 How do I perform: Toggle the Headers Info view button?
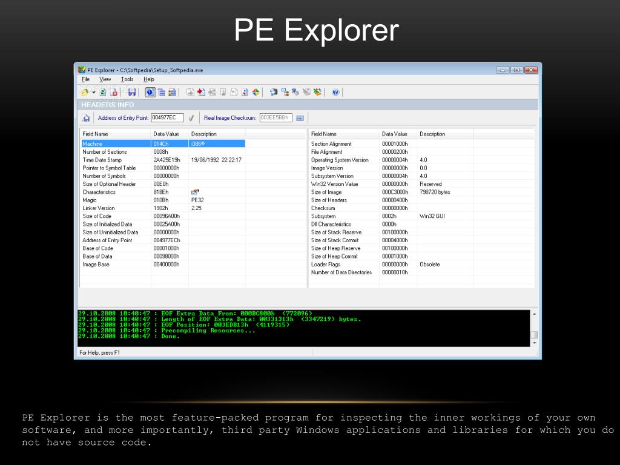point(150,92)
